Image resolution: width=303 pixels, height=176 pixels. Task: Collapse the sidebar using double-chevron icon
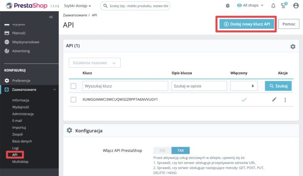click(51, 17)
